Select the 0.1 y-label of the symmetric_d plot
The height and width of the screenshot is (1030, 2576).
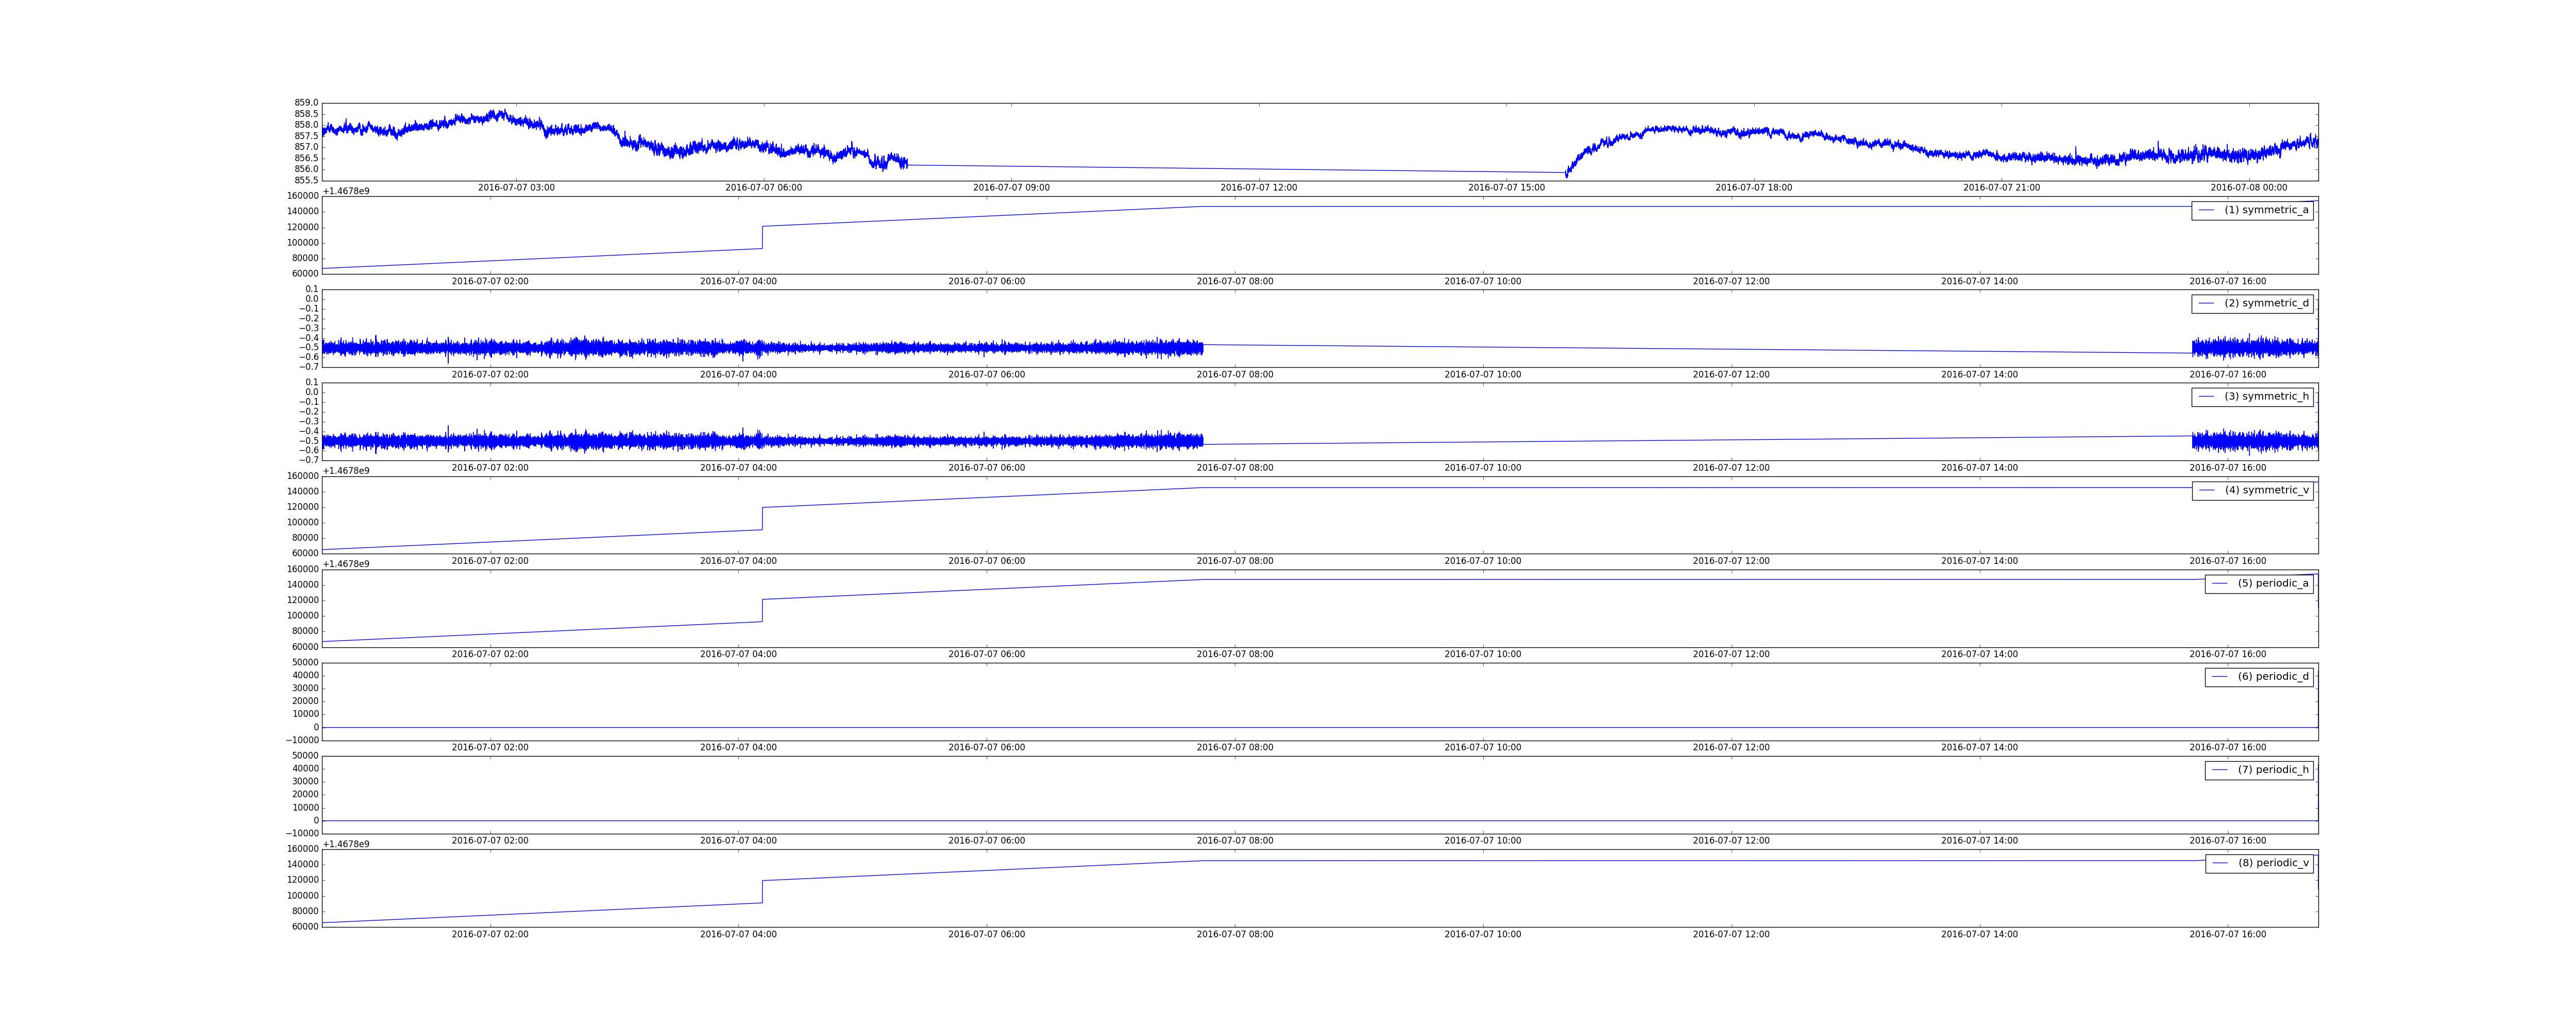(x=312, y=289)
